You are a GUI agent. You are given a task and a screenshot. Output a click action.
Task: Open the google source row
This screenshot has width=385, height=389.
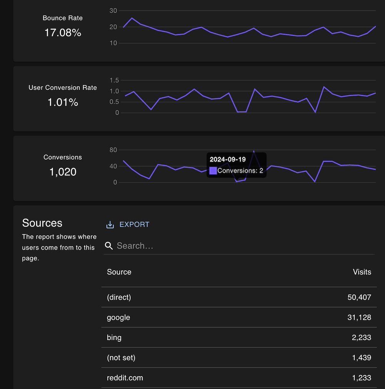(119, 317)
